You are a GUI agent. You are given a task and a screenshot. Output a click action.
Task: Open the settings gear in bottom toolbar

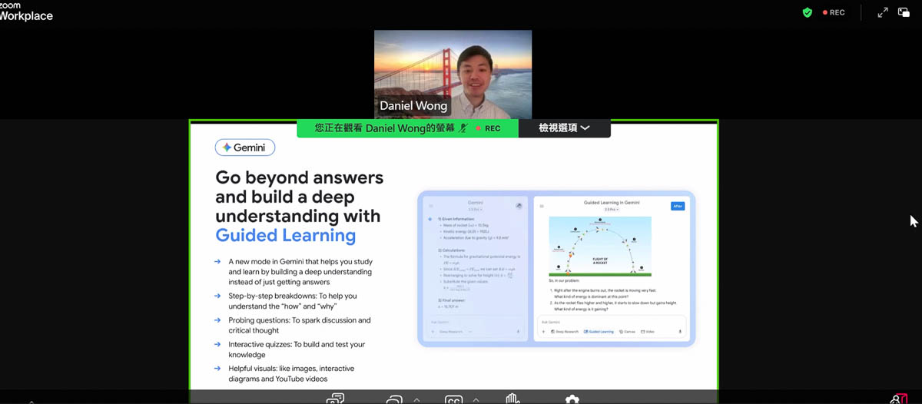pos(572,399)
